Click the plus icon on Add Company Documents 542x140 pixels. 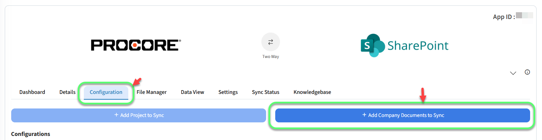[364, 115]
